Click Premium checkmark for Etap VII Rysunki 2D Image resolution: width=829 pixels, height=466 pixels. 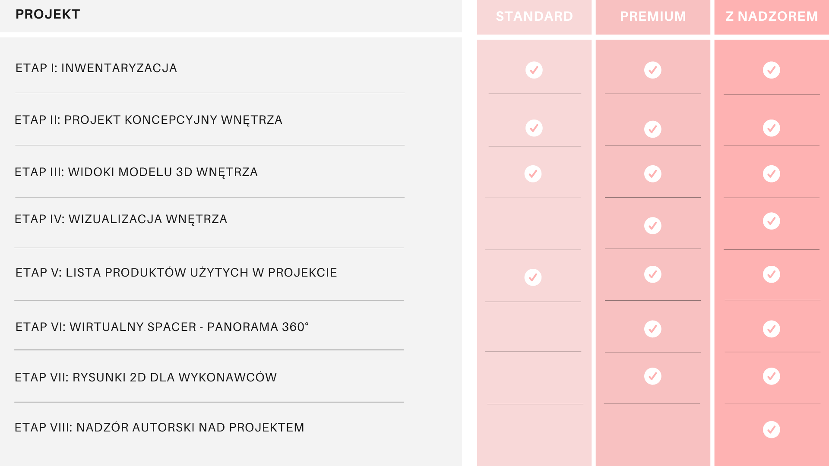(653, 376)
